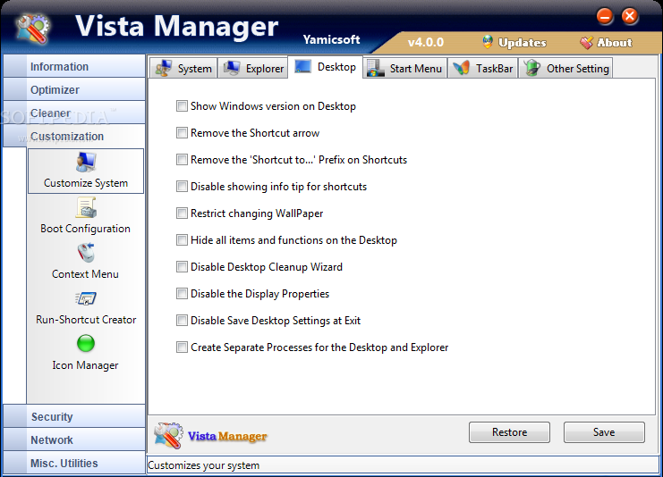663x477 pixels.
Task: Check Disable Save Desktop Settings at Exit
Action: click(x=182, y=321)
